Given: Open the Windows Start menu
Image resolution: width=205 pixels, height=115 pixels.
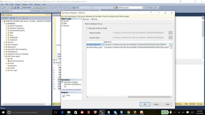Looking at the screenshot, I should tap(3, 112).
